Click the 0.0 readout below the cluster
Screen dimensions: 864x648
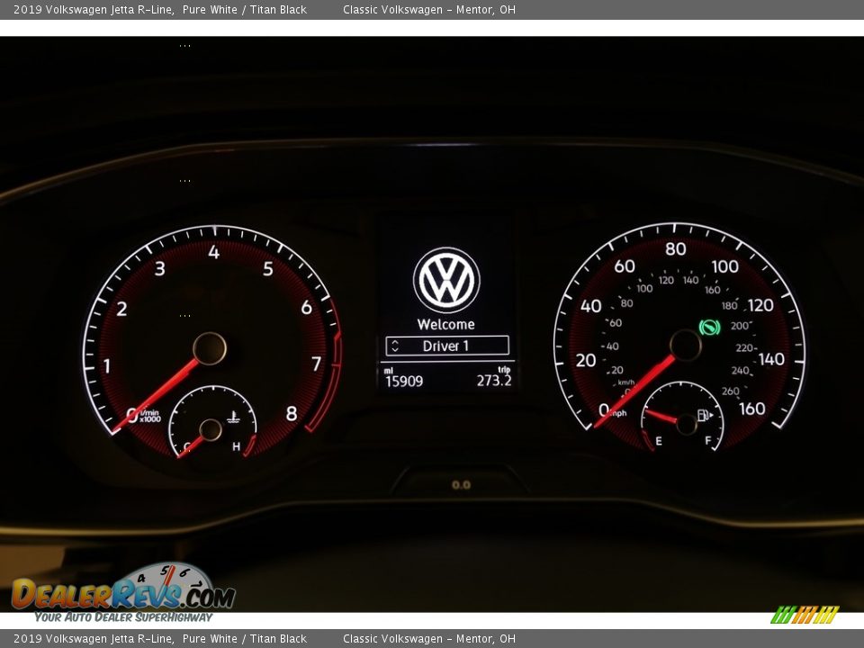[x=460, y=484]
